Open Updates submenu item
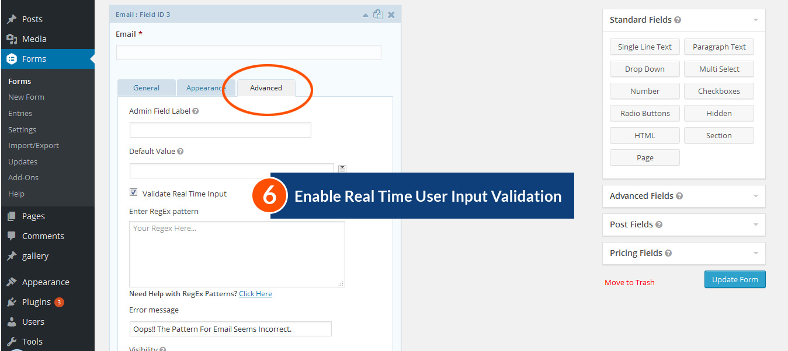 coord(23,162)
